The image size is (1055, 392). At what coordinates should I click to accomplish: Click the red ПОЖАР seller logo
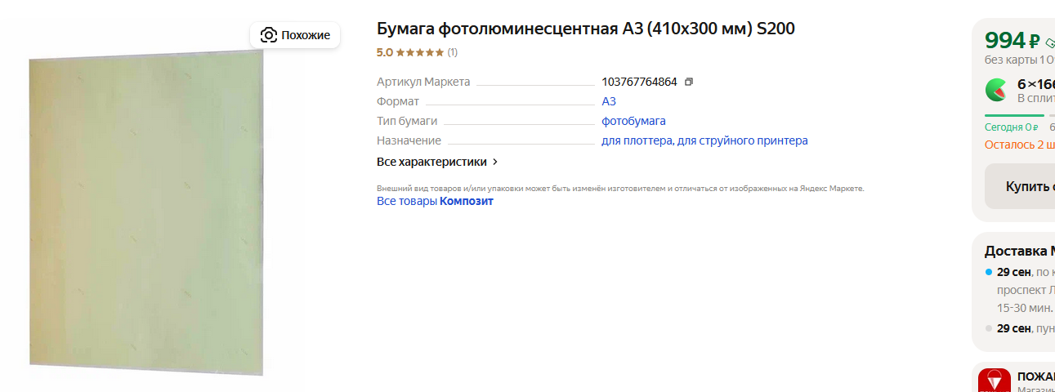(995, 381)
